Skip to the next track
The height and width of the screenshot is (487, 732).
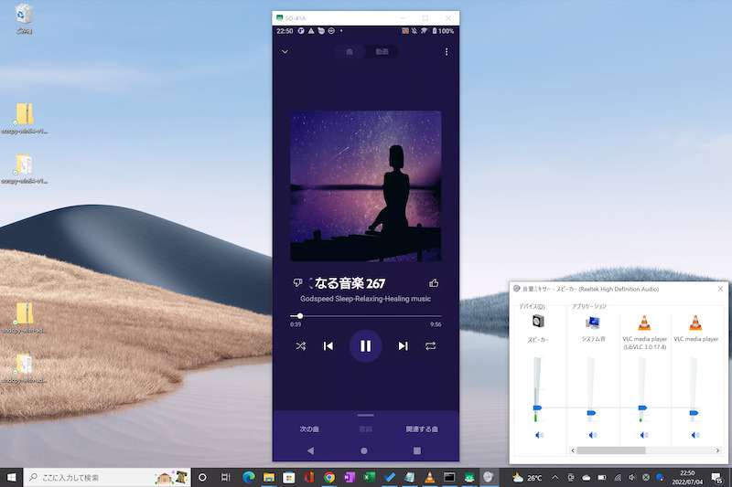pyautogui.click(x=403, y=346)
